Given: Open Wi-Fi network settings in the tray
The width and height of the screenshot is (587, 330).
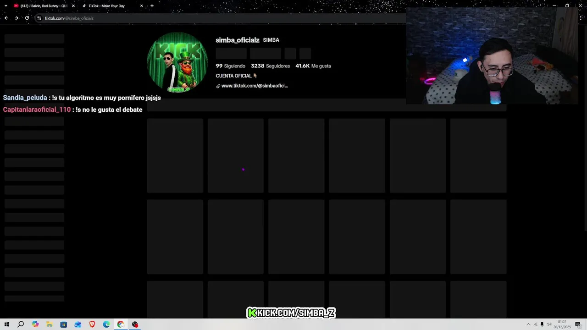Looking at the screenshot, I should point(535,324).
